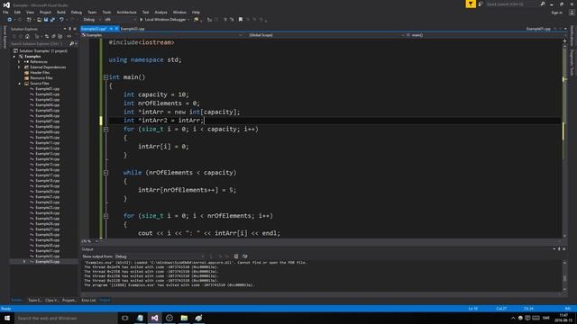Image resolution: width=577 pixels, height=324 pixels.
Task: Select the Resource Files folder
Action: coord(41,78)
